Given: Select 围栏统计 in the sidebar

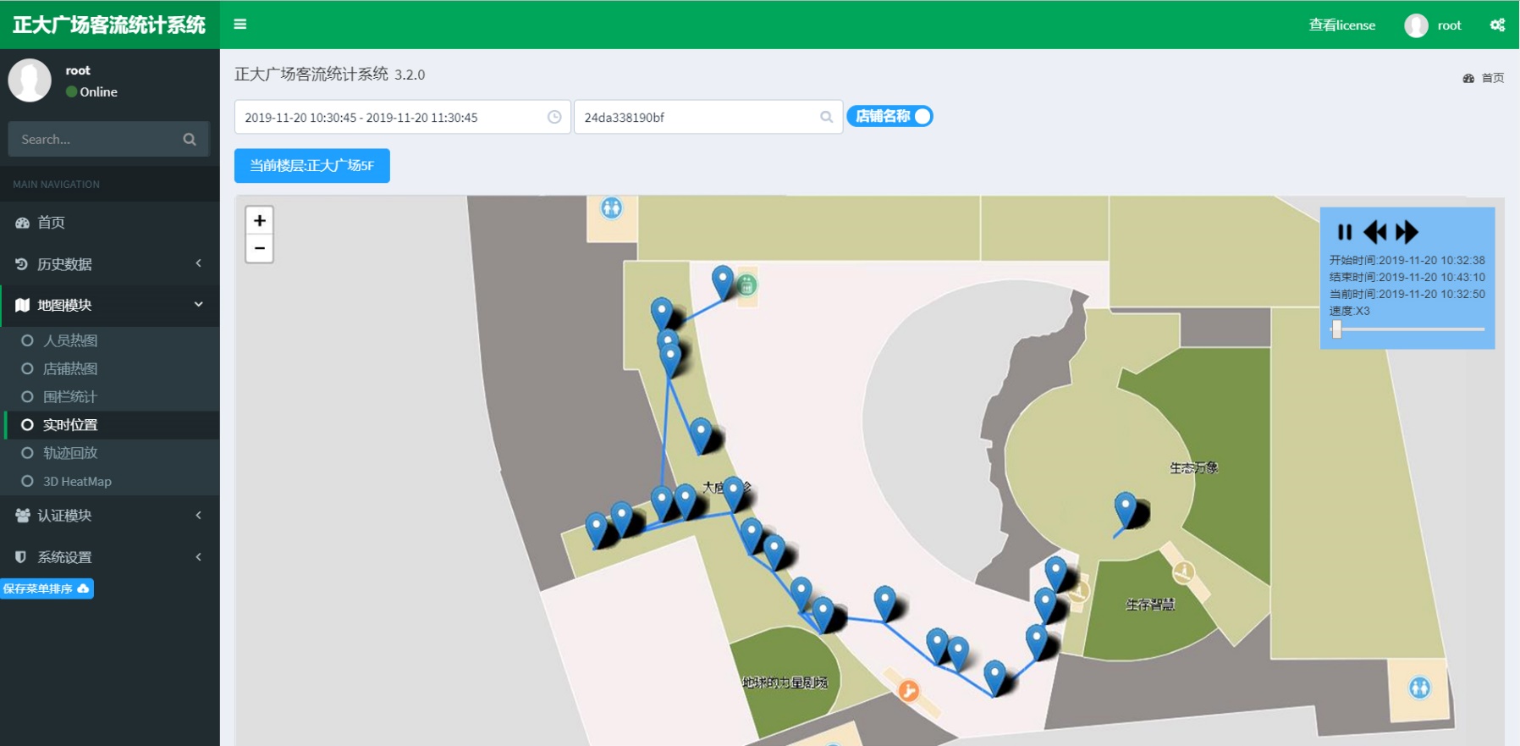Looking at the screenshot, I should point(70,396).
